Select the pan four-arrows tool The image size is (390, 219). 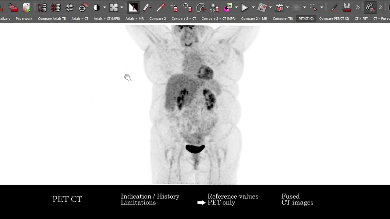[x=114, y=8]
